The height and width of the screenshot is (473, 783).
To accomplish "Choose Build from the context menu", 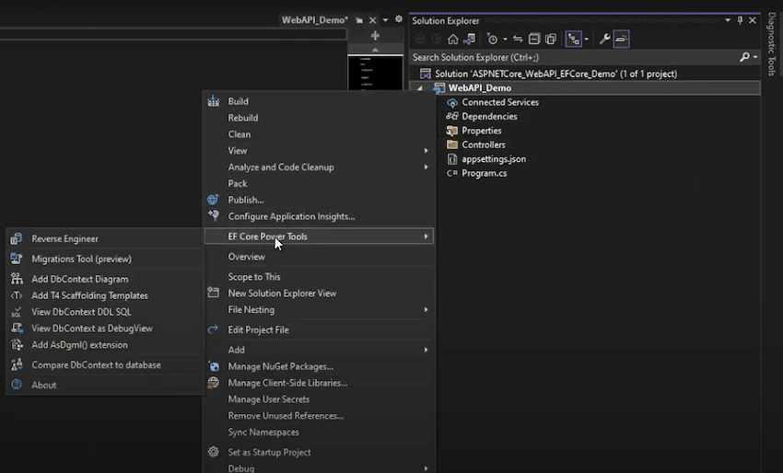I will pyautogui.click(x=319, y=101).
